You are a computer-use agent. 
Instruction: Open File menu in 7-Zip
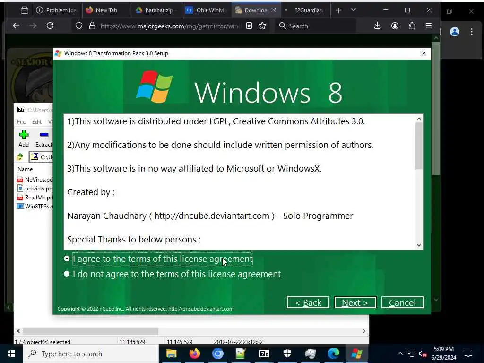pos(21,122)
